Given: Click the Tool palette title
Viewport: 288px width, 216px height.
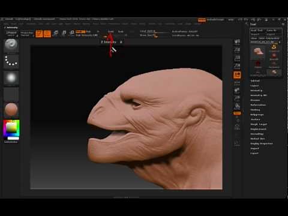Looking at the screenshot, I should (253, 25).
